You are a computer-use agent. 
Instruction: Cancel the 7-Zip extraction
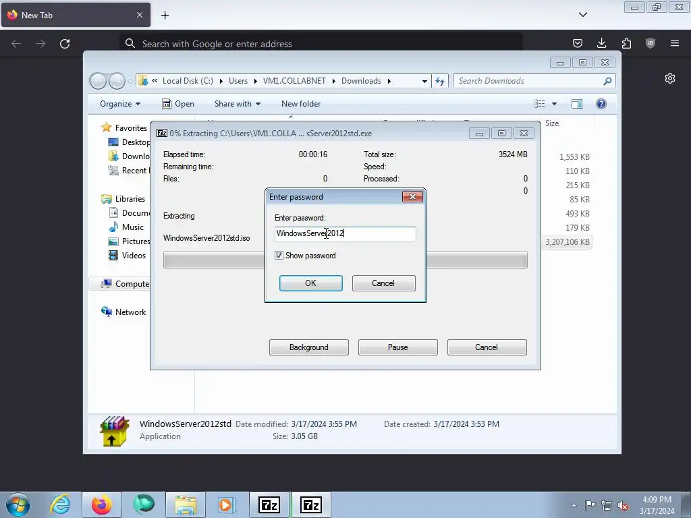[x=487, y=347]
